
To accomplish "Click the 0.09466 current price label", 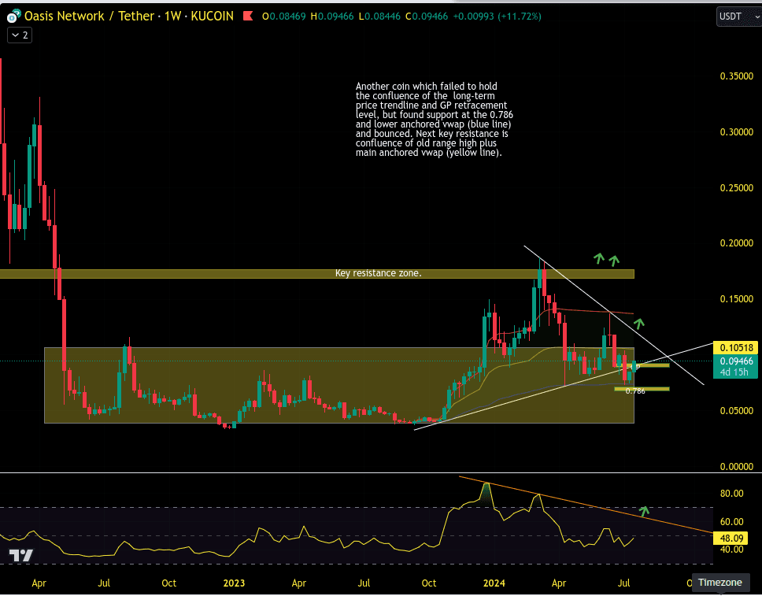I will [737, 361].
